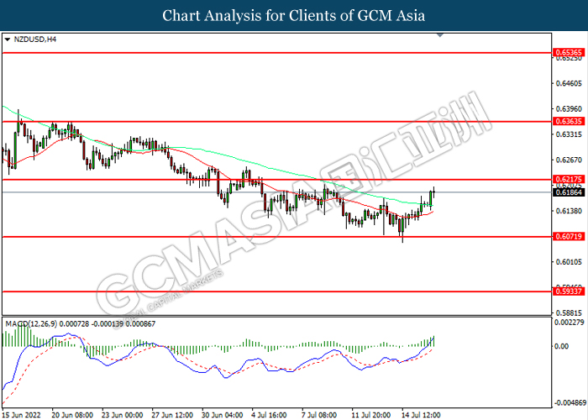Click the 23 Jun 00:00 time label
Viewport: 588px width, 420px height.
pyautogui.click(x=123, y=415)
